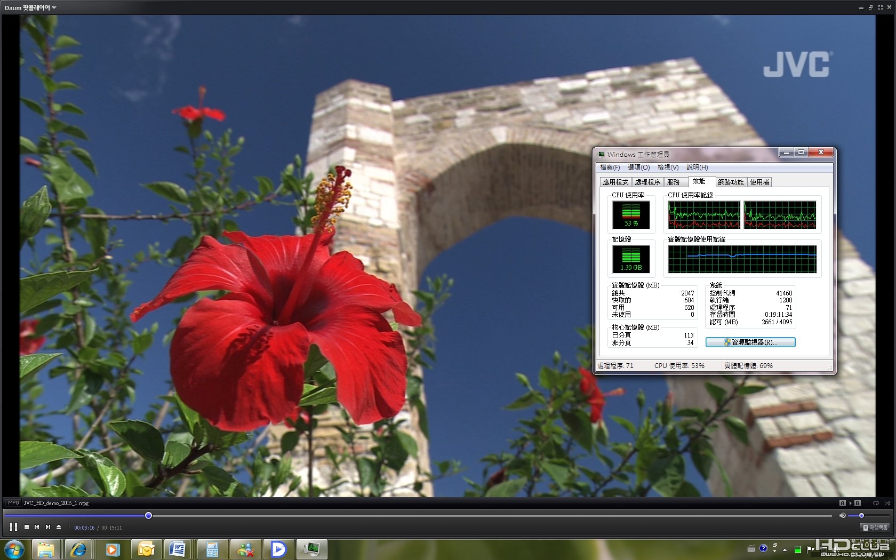Open the Daum 팟플레이어 title dropdown menu
This screenshot has height=560, width=896.
(30, 7)
